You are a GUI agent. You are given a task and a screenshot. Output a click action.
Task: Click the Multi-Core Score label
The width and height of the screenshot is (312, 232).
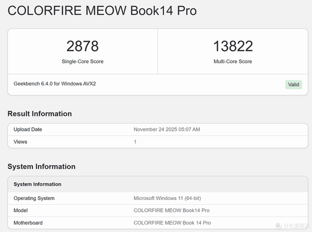233,61
